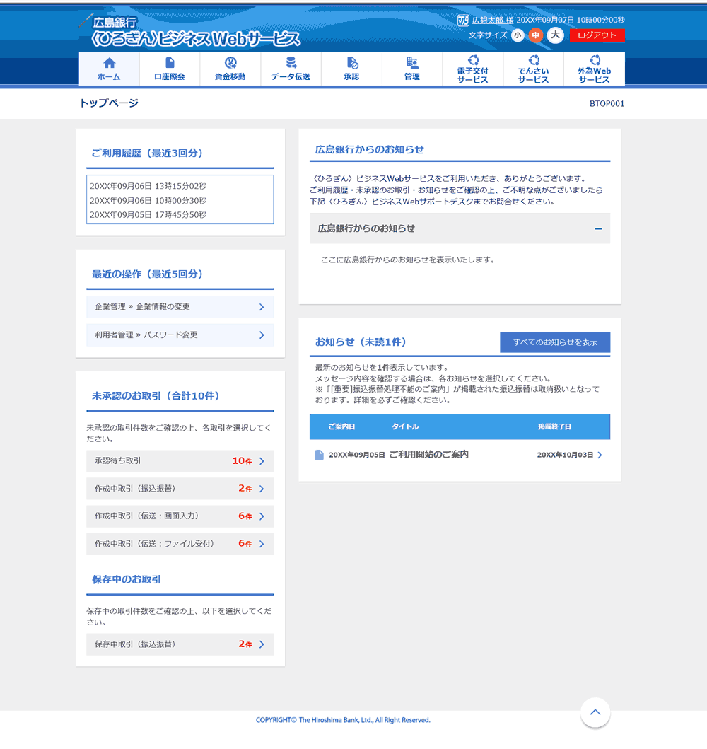Click the 最近の操作(最近5回分) heading
Screen dimensions: 707x749
[x=147, y=274]
